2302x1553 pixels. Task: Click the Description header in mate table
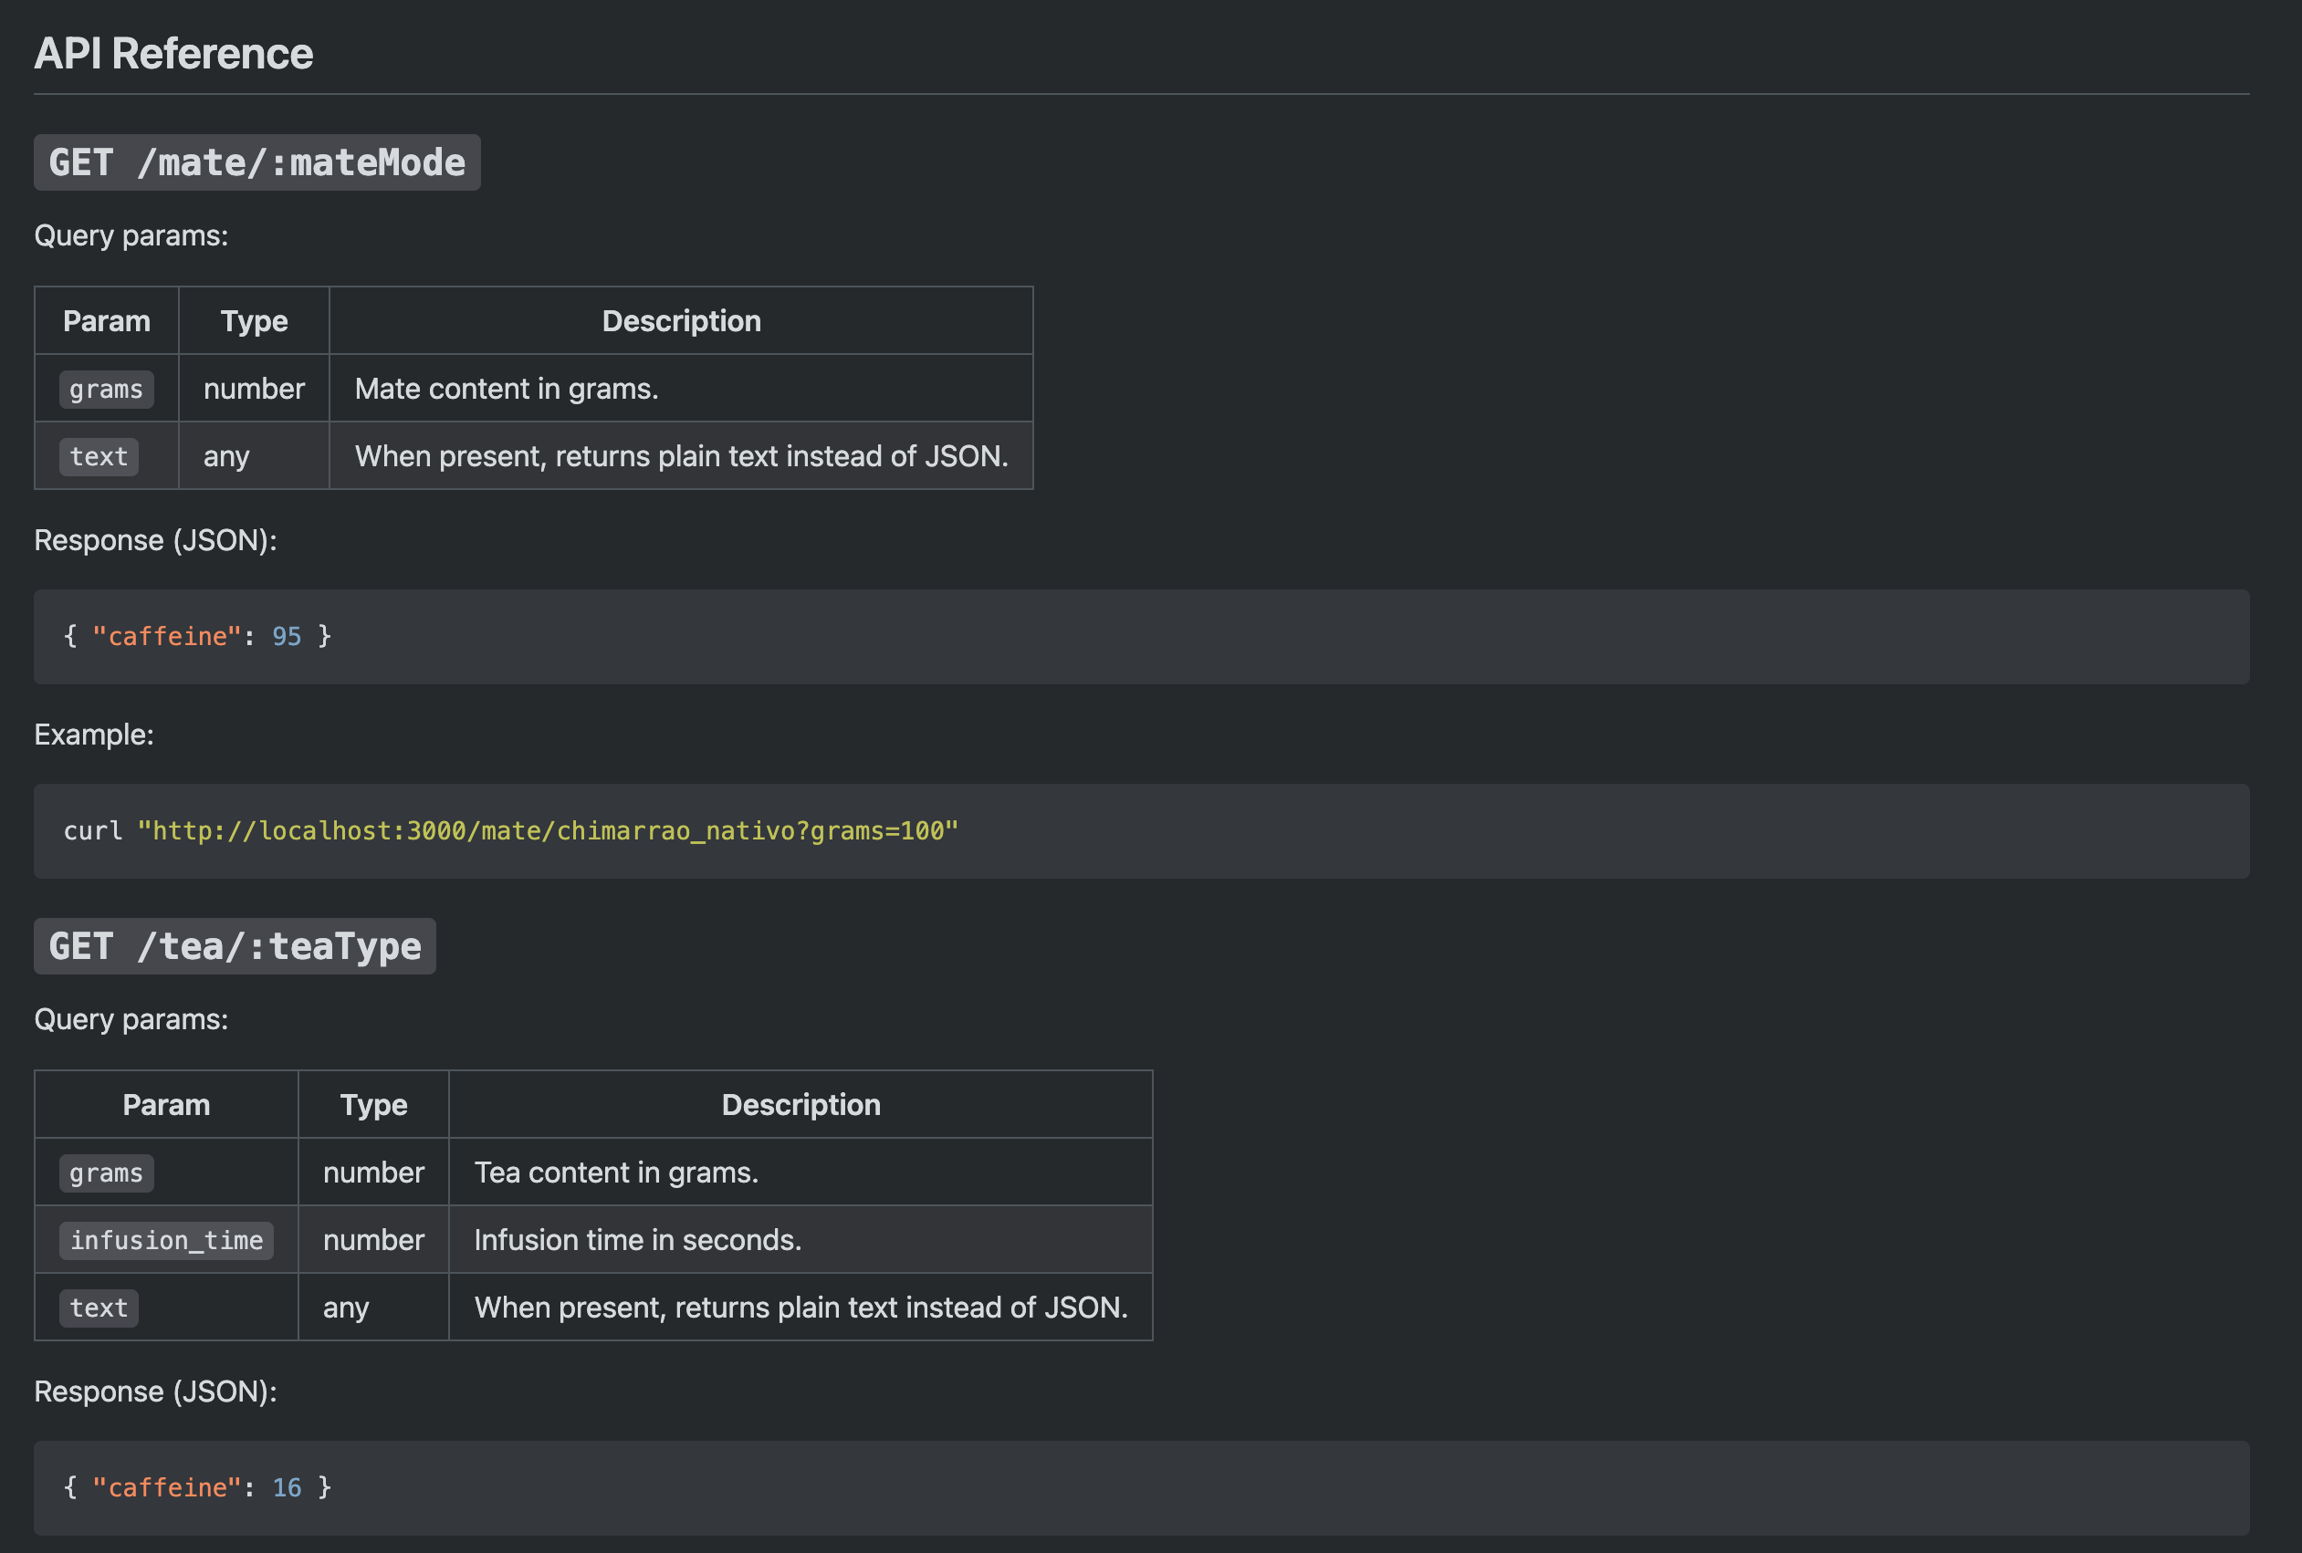pyautogui.click(x=682, y=321)
